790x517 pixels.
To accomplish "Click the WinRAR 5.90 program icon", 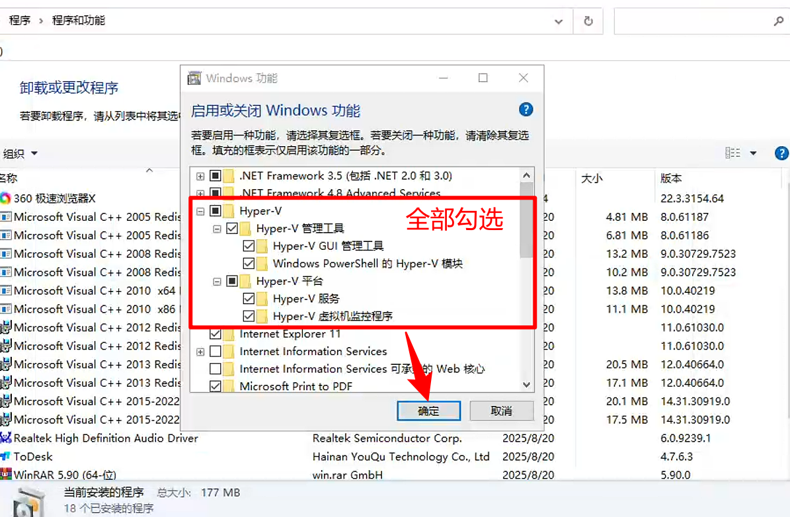I will (5, 475).
